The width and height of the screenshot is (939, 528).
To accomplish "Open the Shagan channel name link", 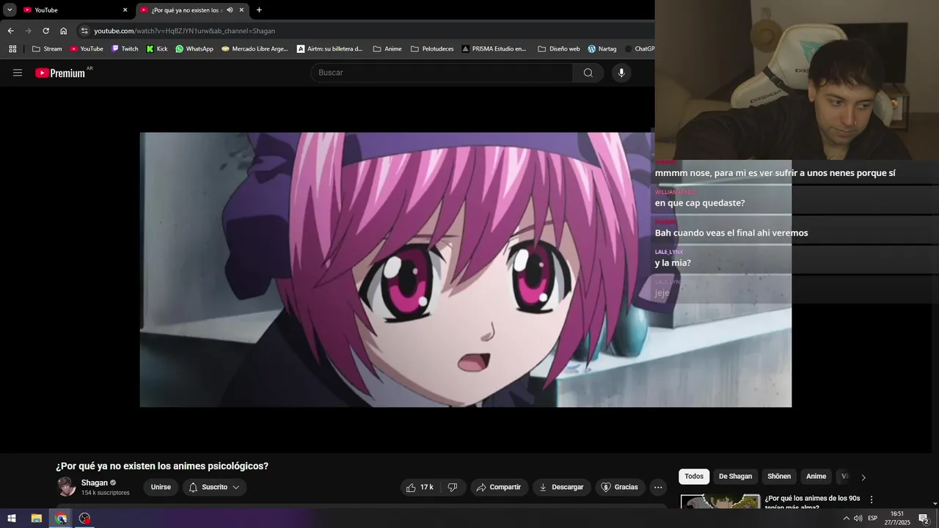I will coord(95,483).
